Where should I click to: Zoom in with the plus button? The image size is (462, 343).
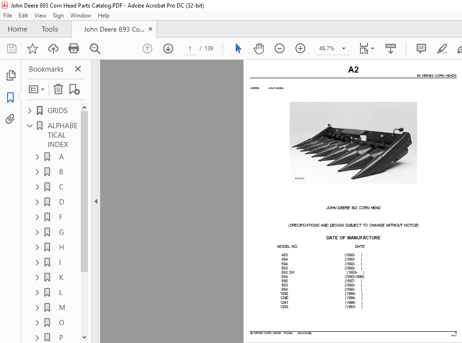(300, 49)
